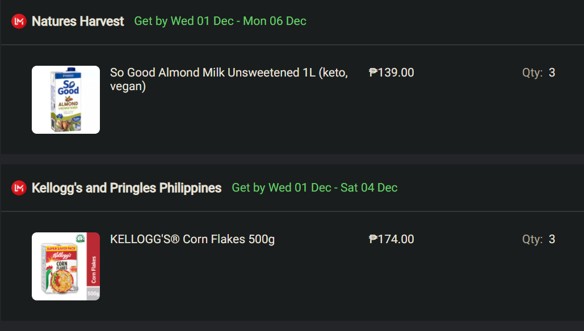
Task: Click the Kellogg's Corn Flakes product image
Action: coord(66,266)
